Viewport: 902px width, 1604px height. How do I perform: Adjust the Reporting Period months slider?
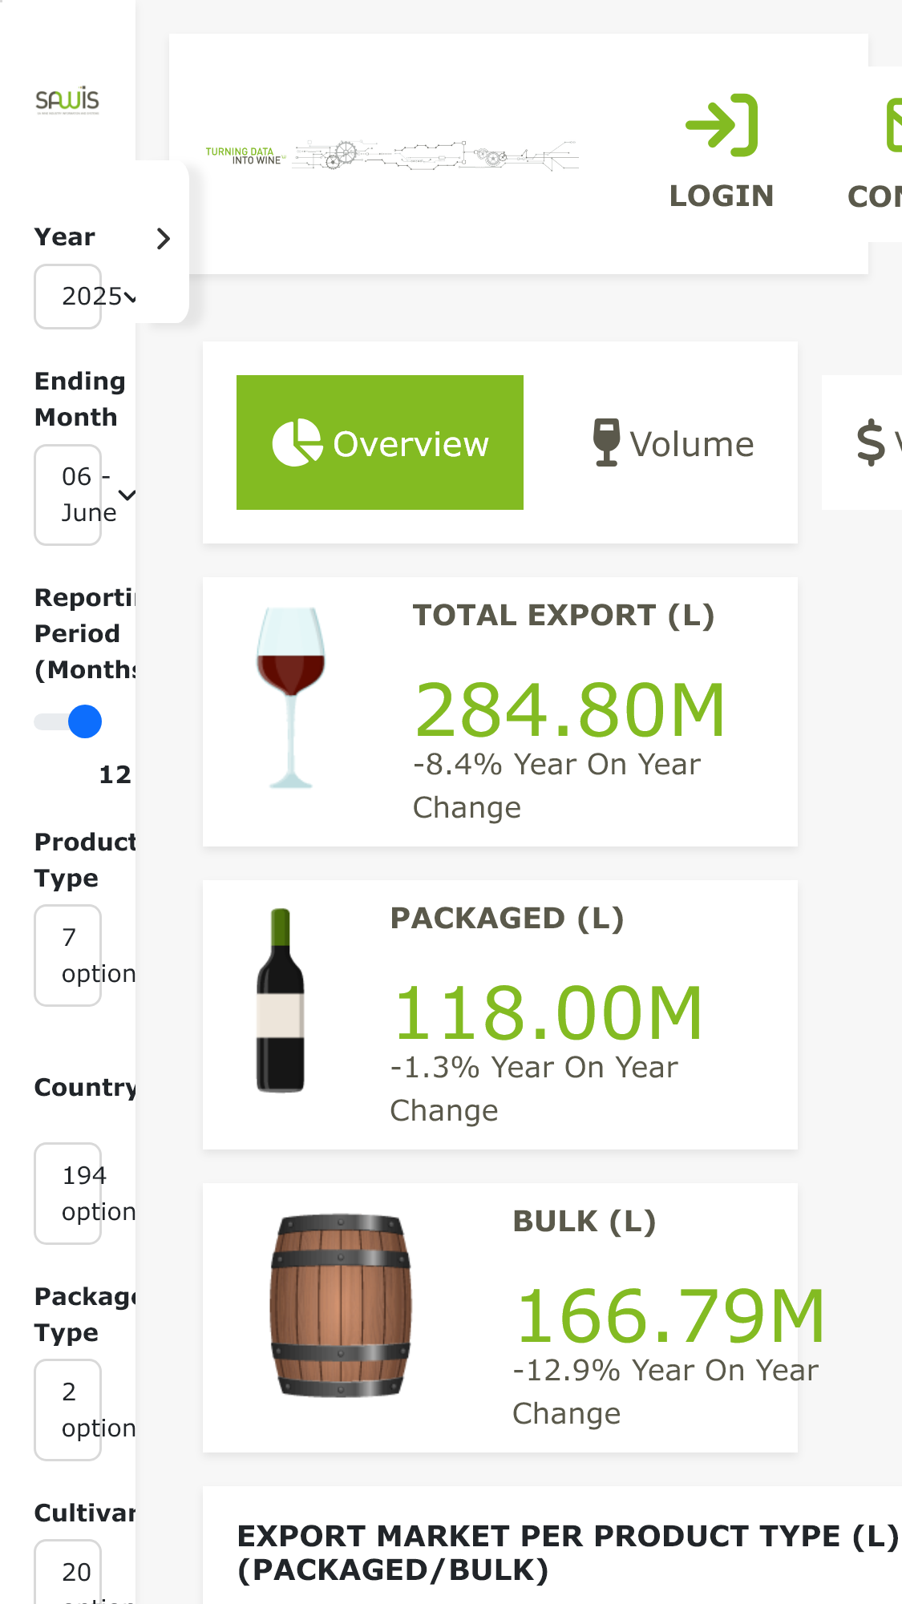pyautogui.click(x=68, y=721)
